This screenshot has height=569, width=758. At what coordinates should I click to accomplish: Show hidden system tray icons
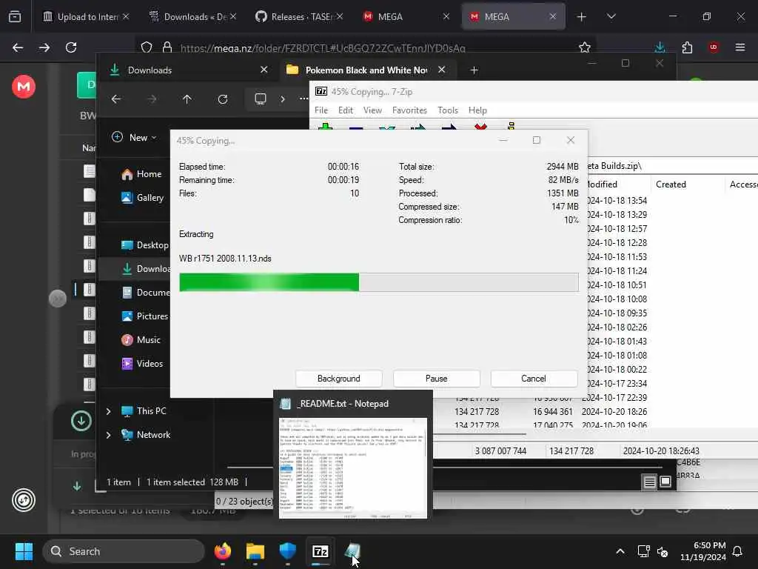[620, 551]
